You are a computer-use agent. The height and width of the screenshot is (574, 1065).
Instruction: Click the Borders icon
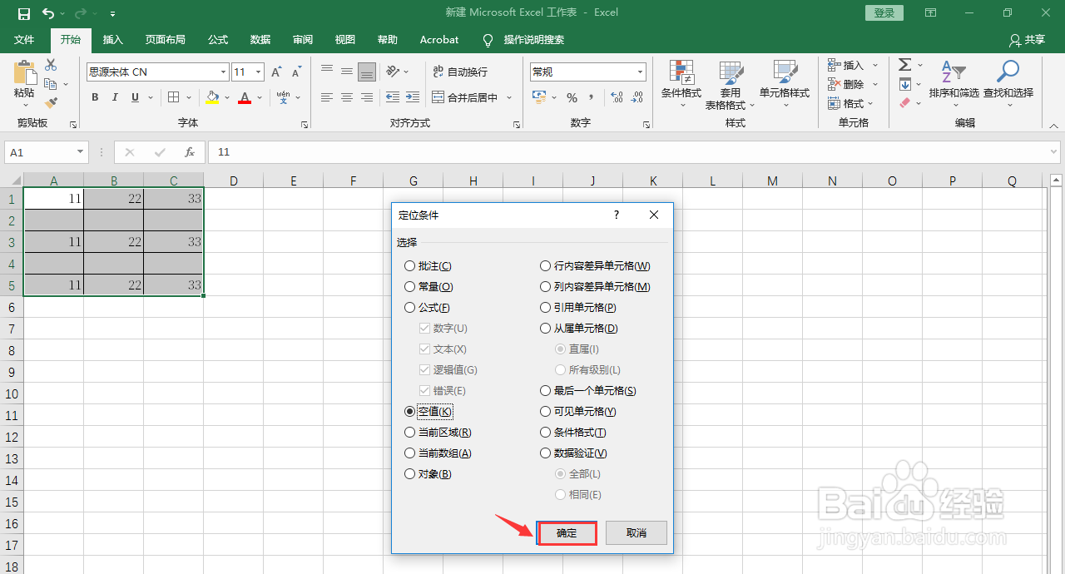click(173, 97)
